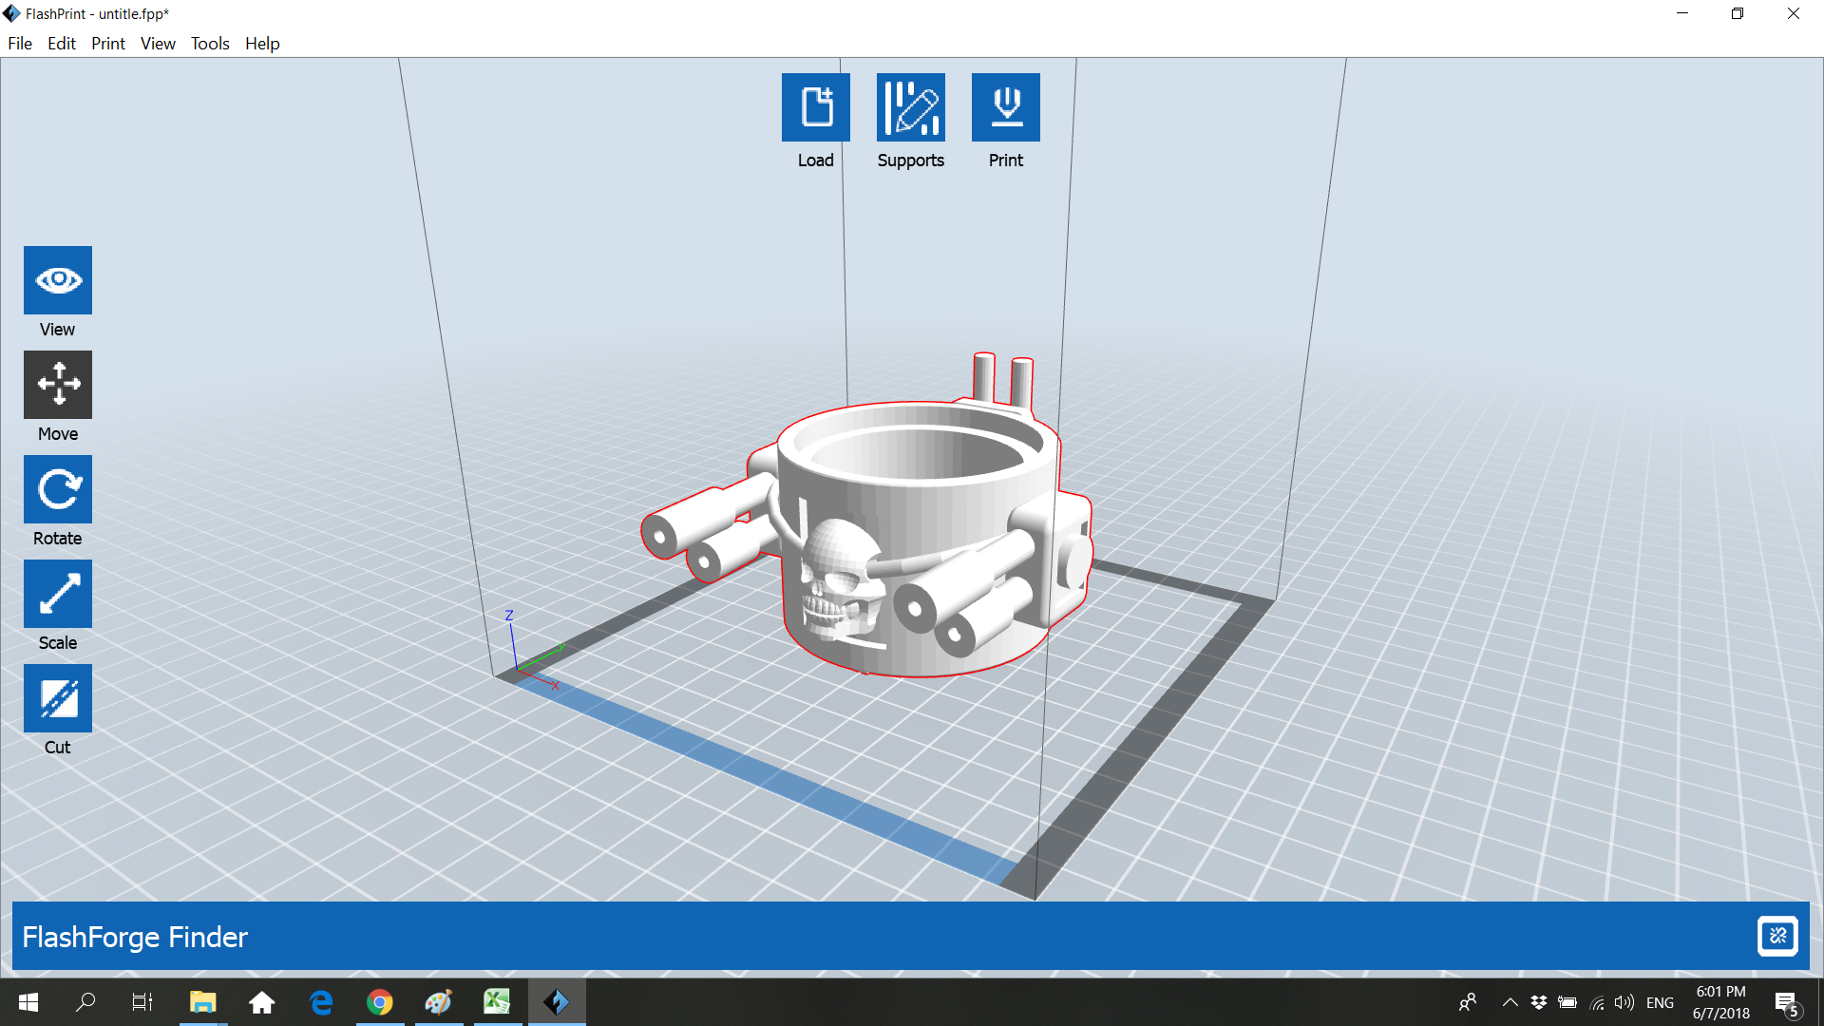Show hidden system tray icons chevron

[x=1510, y=1002]
